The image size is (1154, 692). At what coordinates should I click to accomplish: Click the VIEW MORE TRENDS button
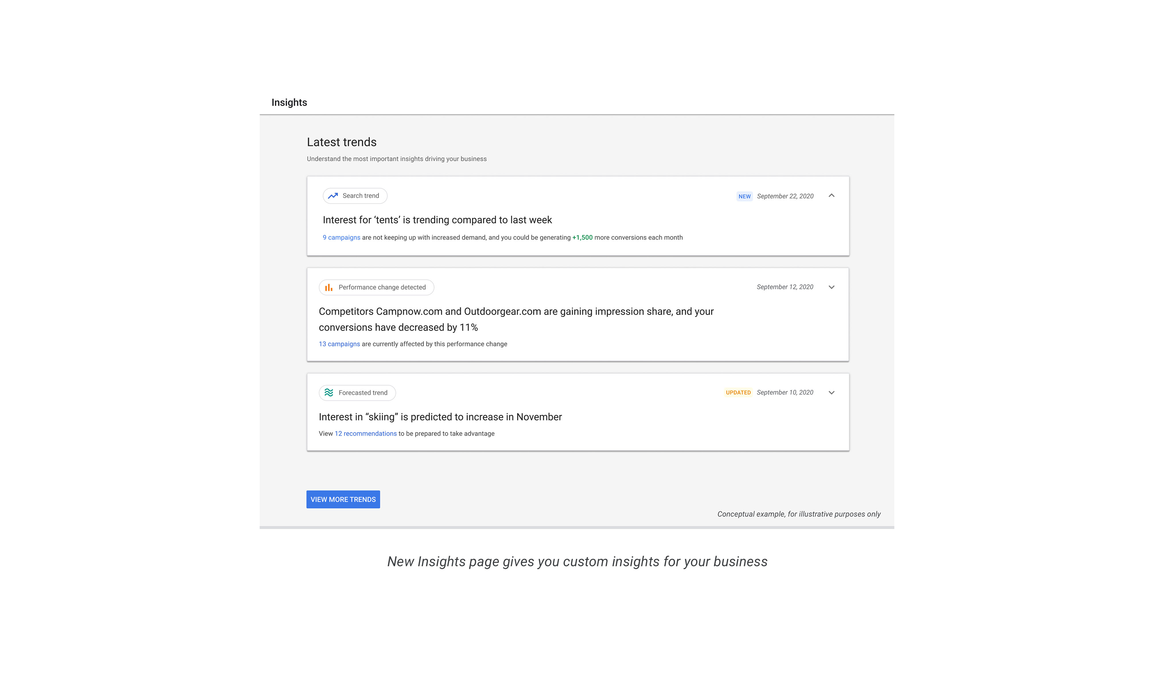tap(343, 499)
